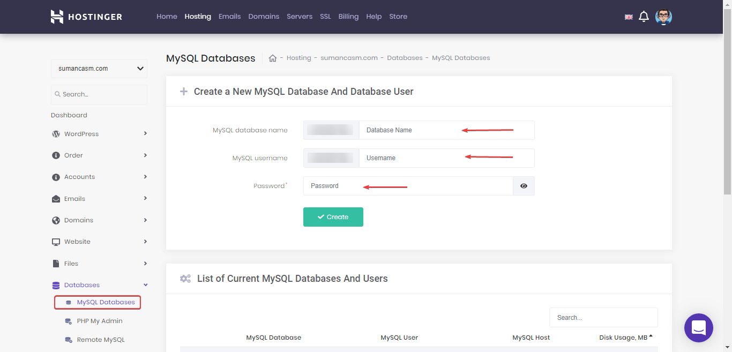Screen dimensions: 732x352
Task: Expand the Accounts sidebar section
Action: (145, 176)
